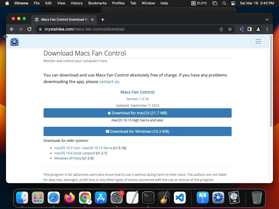
Task: Open Finder from the Dock
Action: pos(22,198)
